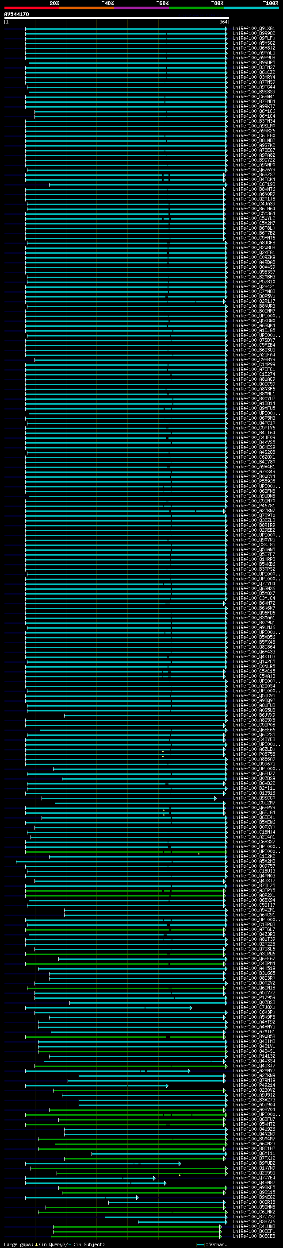
Task: Select the UniRef100_P49214 label
Action: [253, 1085]
